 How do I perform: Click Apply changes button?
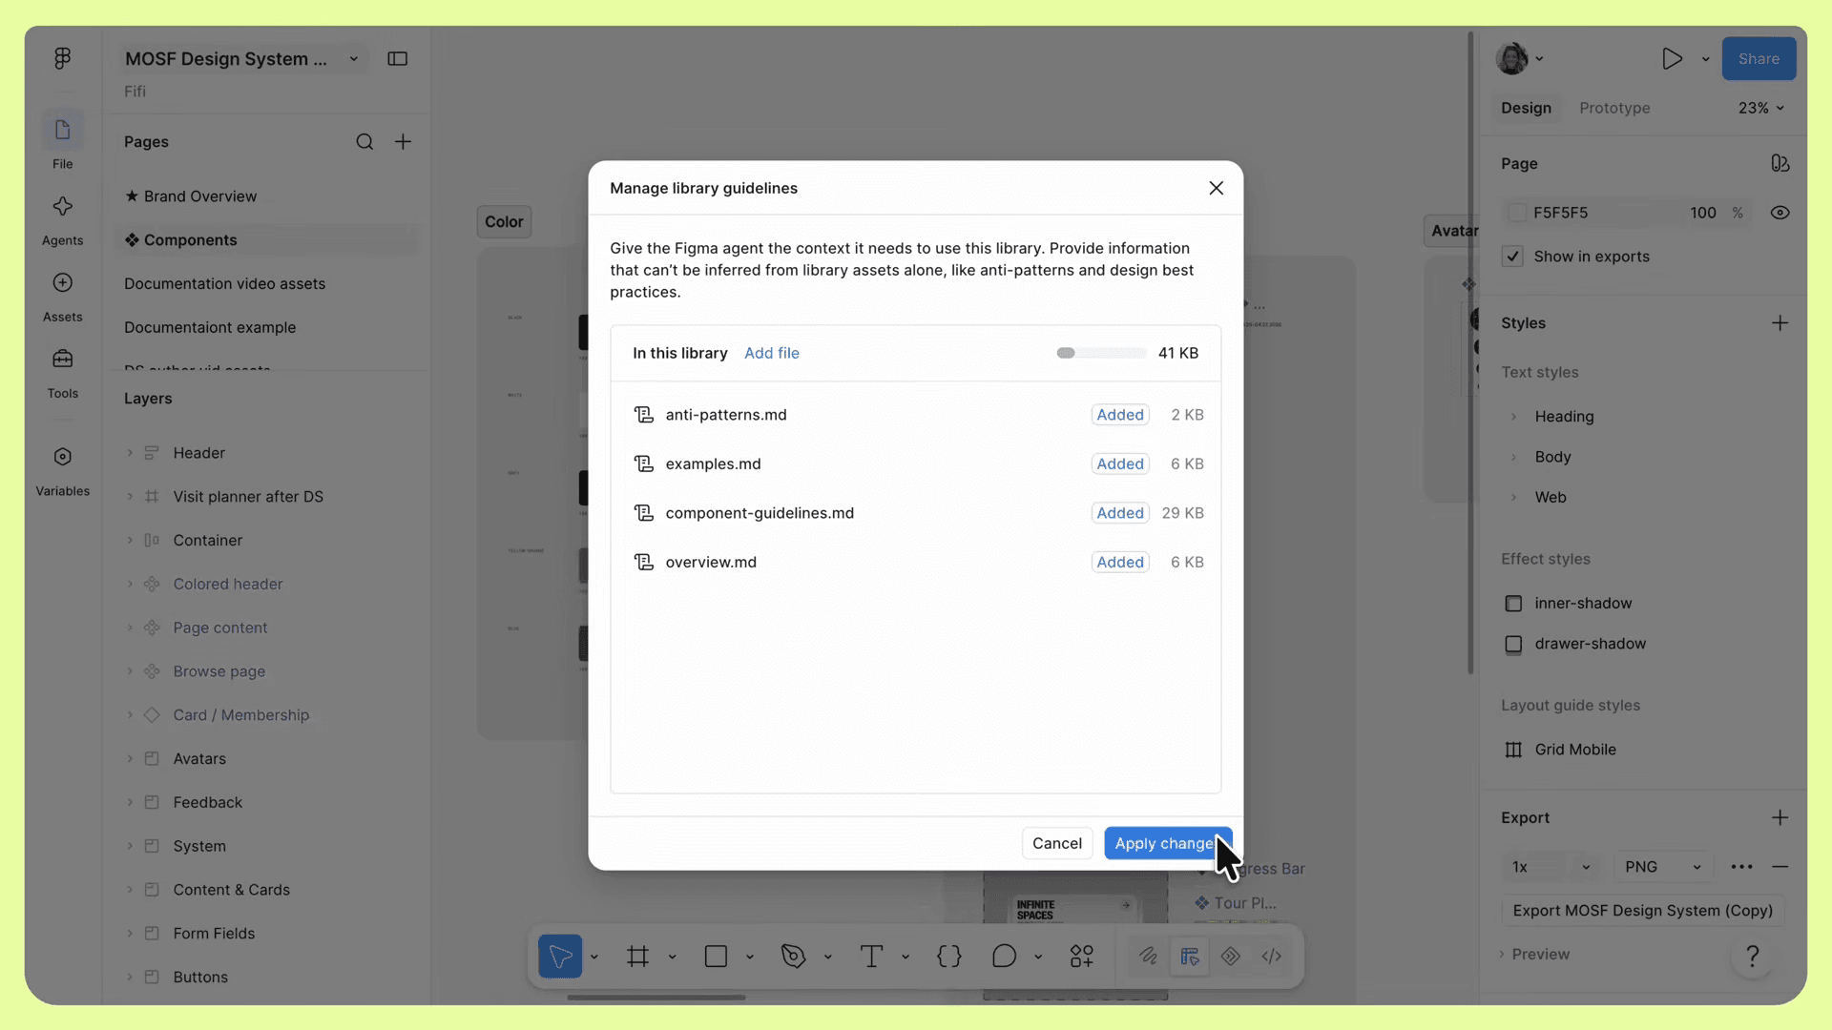click(x=1168, y=843)
